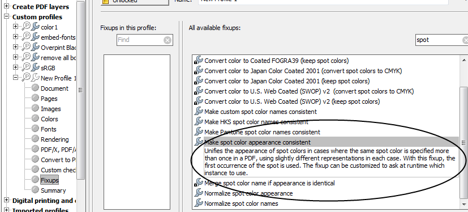Click the Unlocked lock status button
Viewport: 468px width, 212px height.
tap(135, 2)
